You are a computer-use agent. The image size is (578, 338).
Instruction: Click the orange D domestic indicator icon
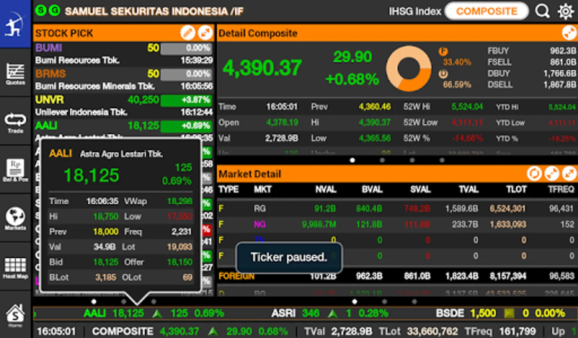(443, 74)
